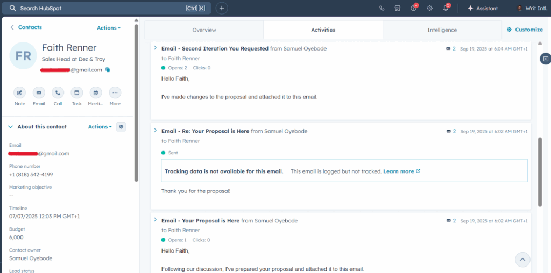Expand the Second Iteration You Requested email

156,48
